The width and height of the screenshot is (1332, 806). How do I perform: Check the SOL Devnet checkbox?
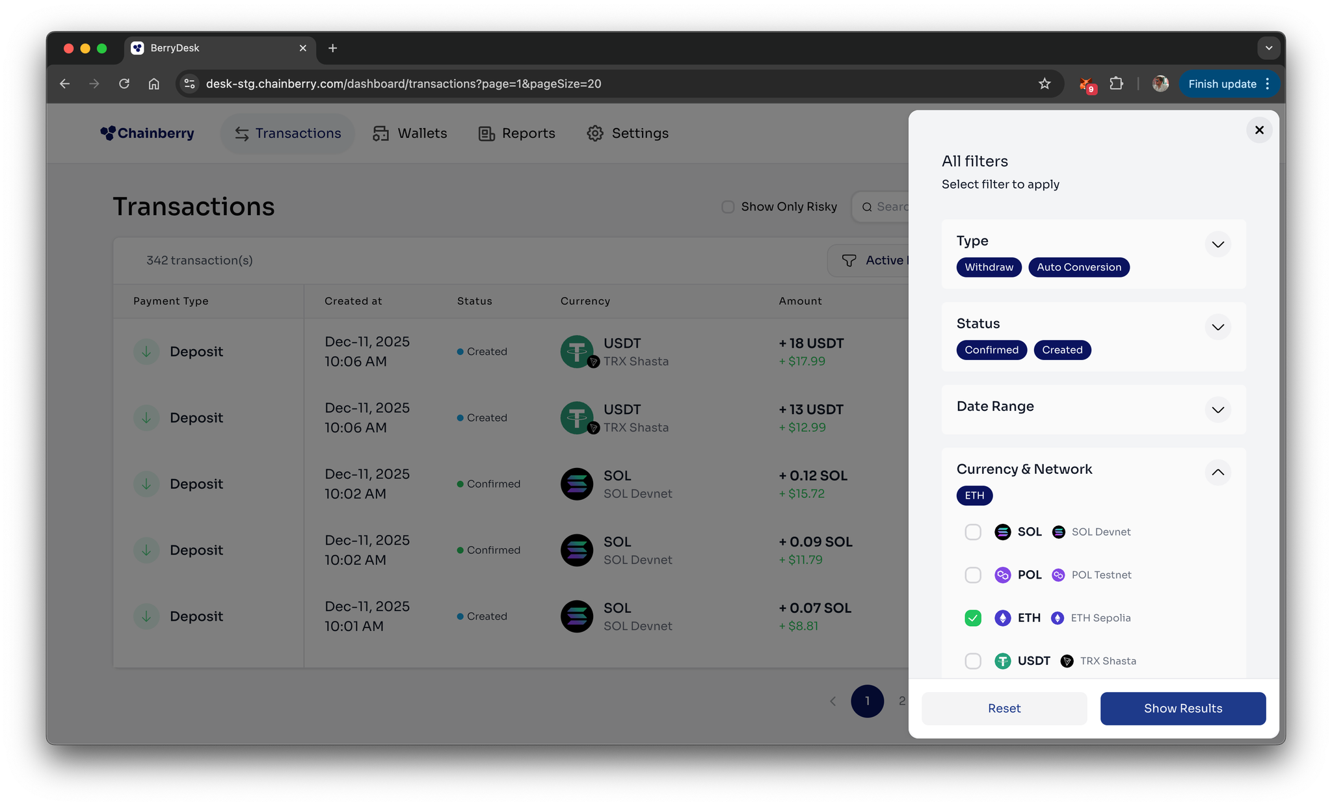point(973,532)
